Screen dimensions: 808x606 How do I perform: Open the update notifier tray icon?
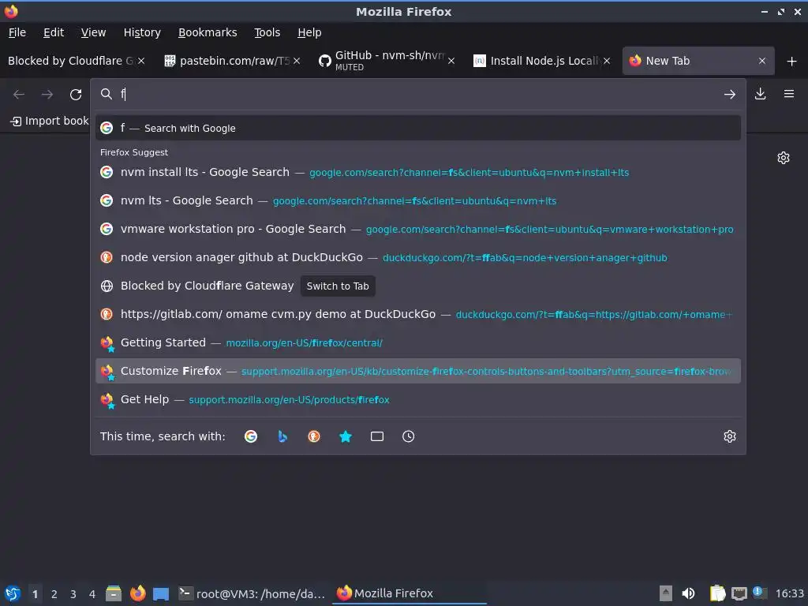click(760, 593)
